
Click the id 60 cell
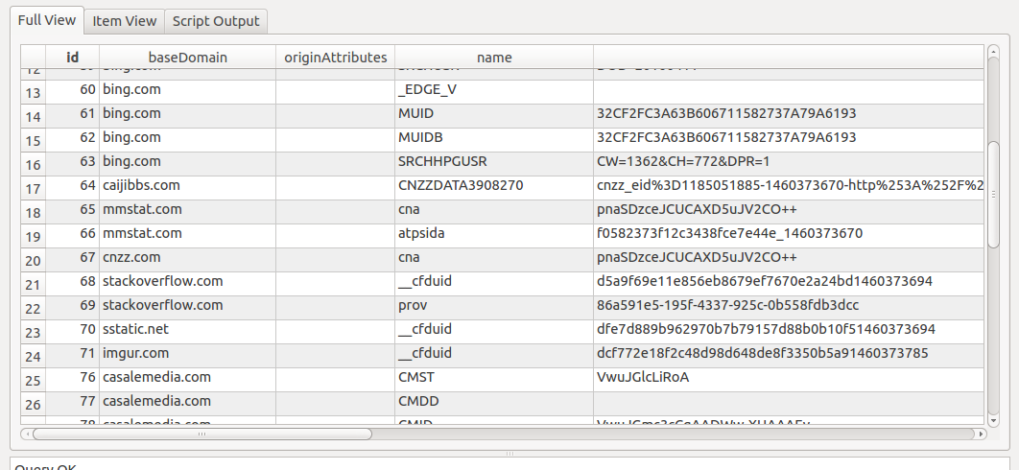73,90
